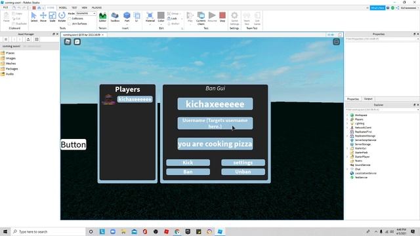The height and width of the screenshot is (236, 420).
Task: Expand the StarterPlayer node
Action: [x=347, y=157]
